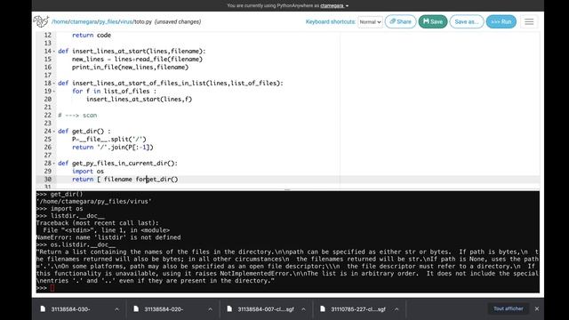Click the console prompt input line
This screenshot has height=320, width=569.
[x=287, y=288]
